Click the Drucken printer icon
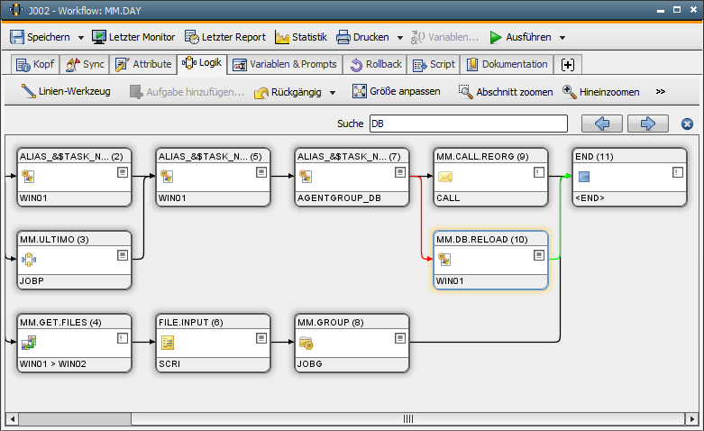Screen dimensions: 704x431 click(x=343, y=37)
